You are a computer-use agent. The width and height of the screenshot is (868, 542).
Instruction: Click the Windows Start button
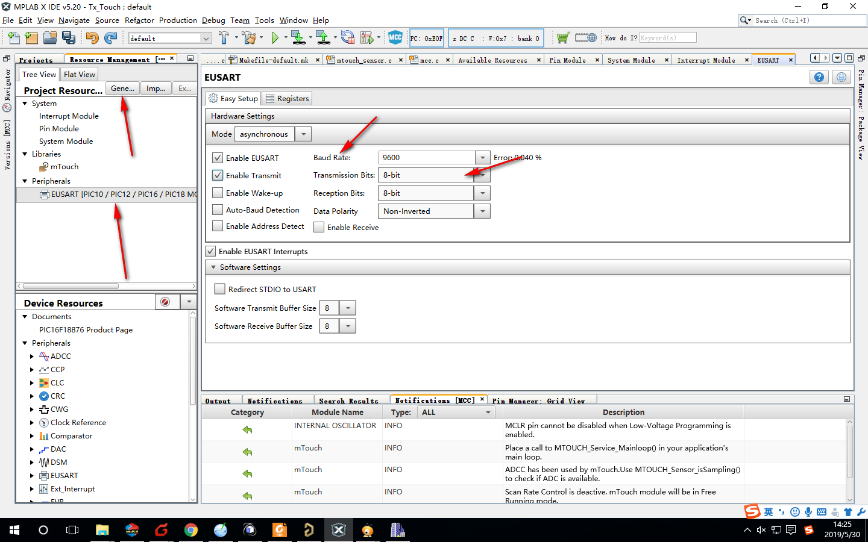(x=14, y=530)
